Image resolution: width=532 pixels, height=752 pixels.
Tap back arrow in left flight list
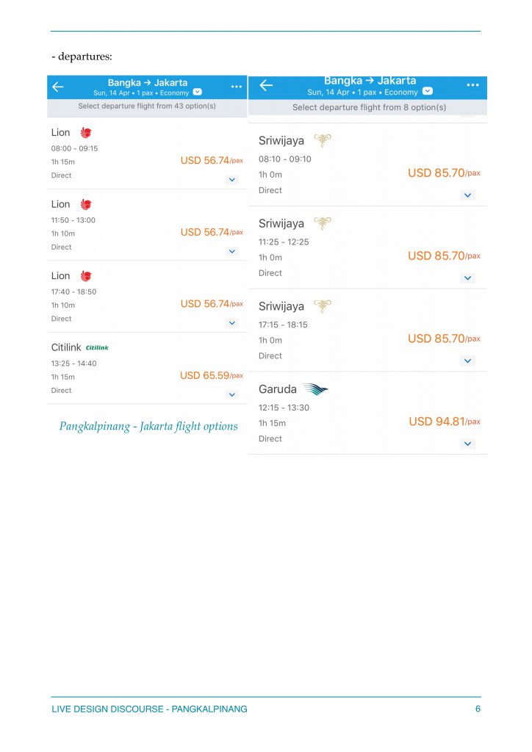(x=58, y=87)
